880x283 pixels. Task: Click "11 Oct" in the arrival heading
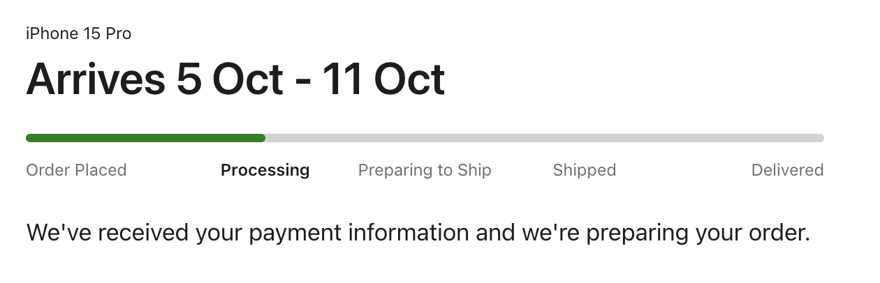click(383, 79)
